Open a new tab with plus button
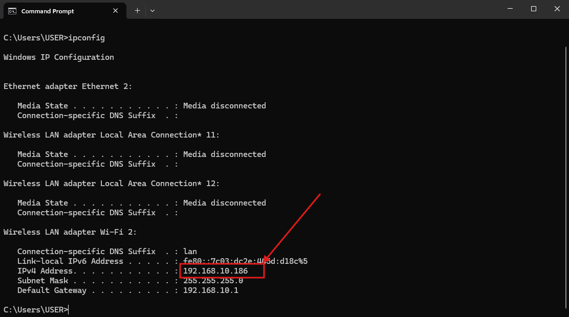 tap(137, 10)
